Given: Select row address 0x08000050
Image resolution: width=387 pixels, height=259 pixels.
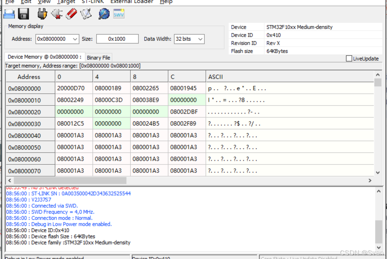Looking at the screenshot, I should 30,147.
